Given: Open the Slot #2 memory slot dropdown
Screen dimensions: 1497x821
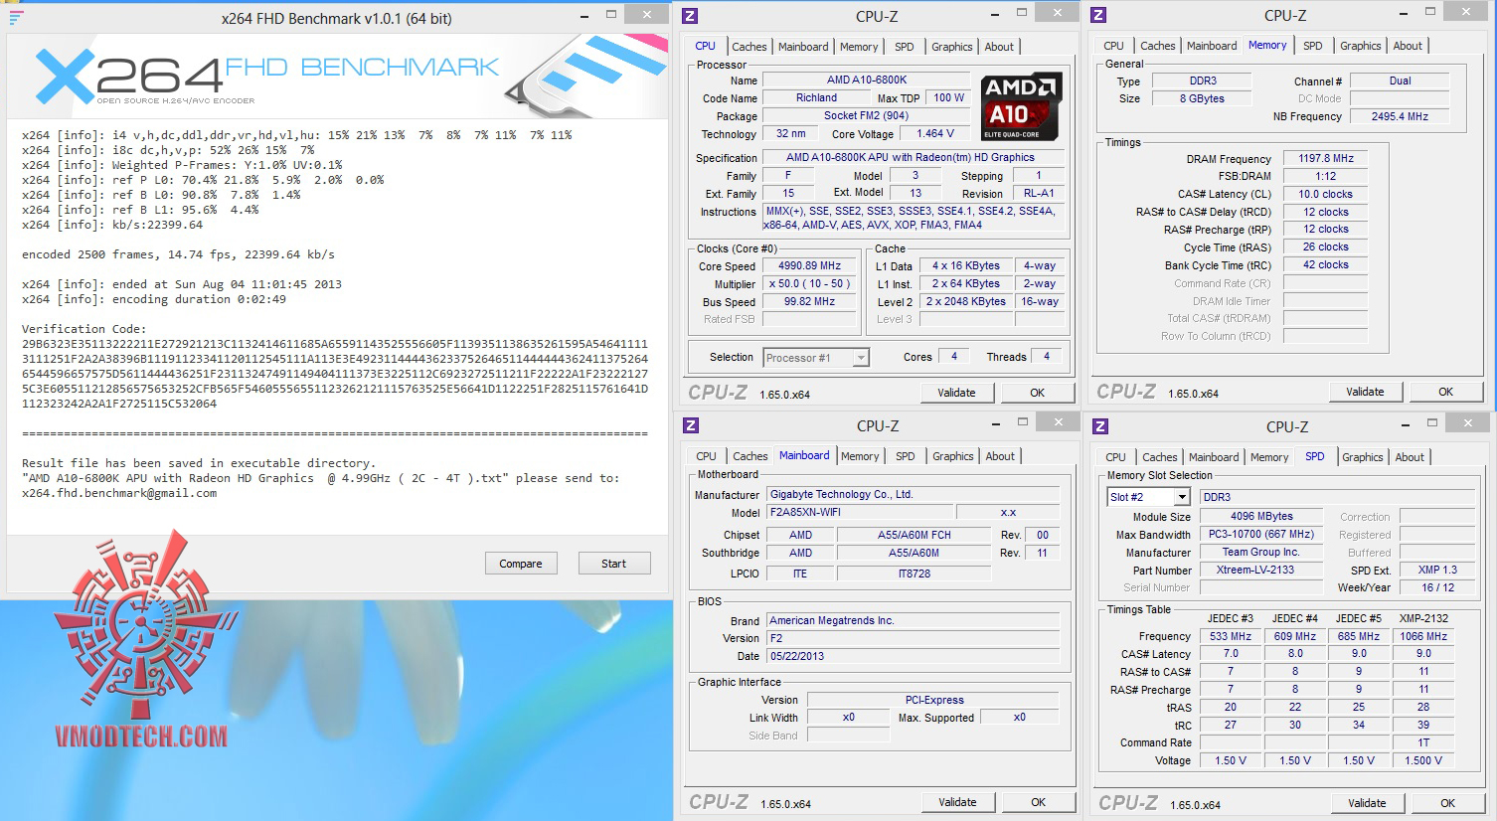Looking at the screenshot, I should (1148, 497).
